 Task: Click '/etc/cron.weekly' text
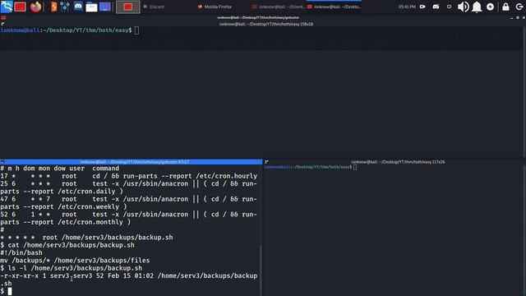coord(89,206)
